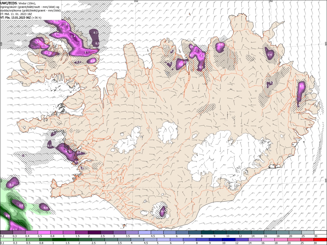This screenshot has width=327, height=245.
Task: Click the 20W longitude label at the top
Action: point(136,1)
